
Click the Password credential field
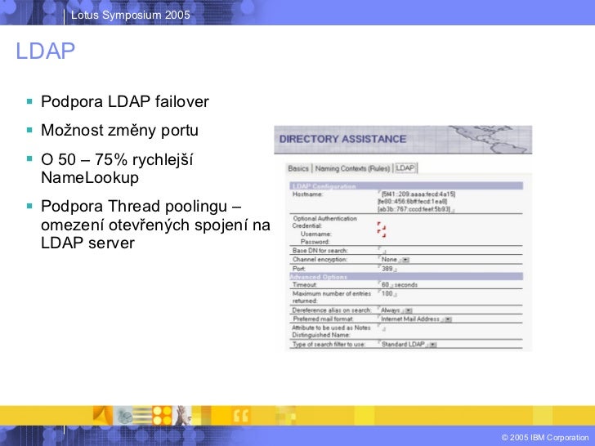[x=382, y=234]
